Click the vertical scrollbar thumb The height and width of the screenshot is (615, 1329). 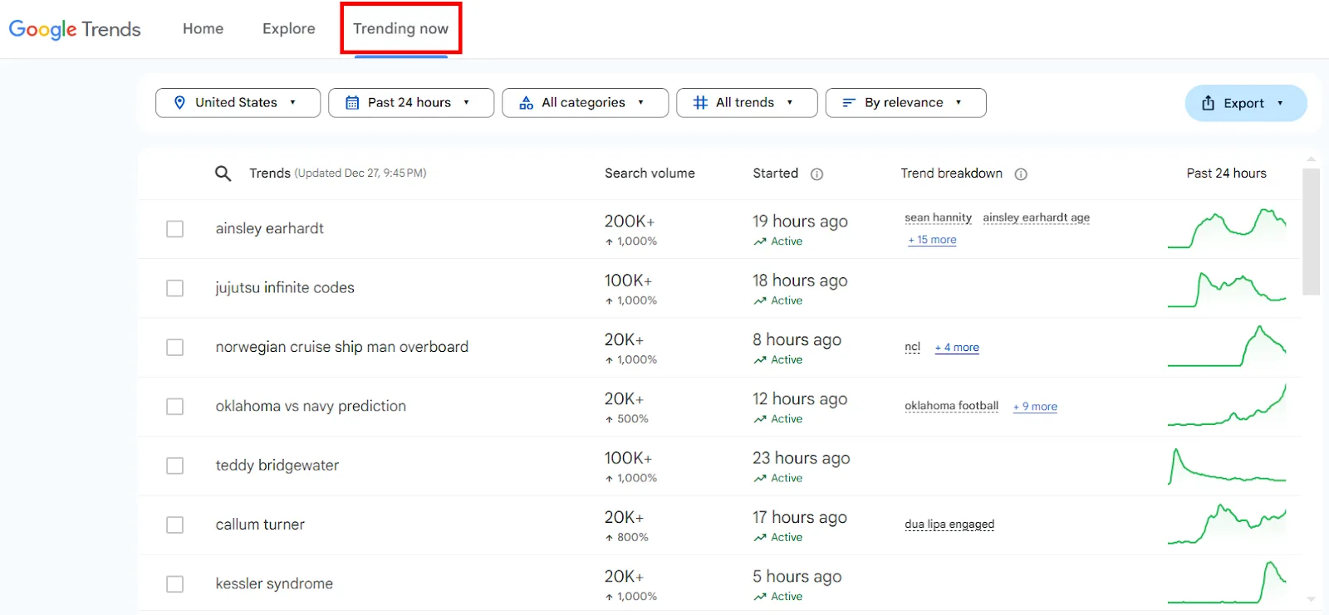1311,232
